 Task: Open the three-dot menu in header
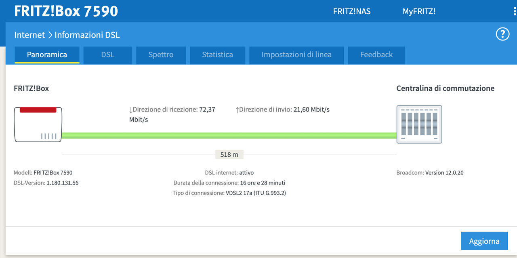(x=515, y=11)
